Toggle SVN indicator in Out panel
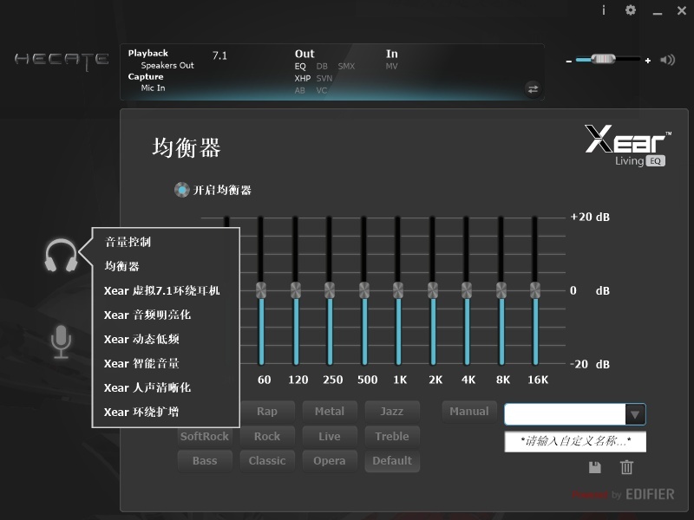 click(324, 78)
